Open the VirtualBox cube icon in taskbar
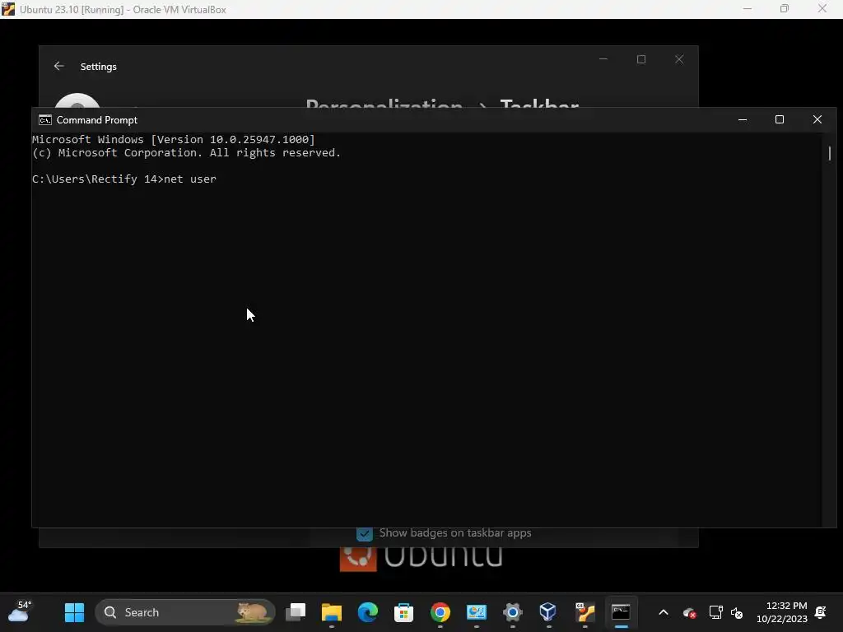Image resolution: width=843 pixels, height=632 pixels. (547, 612)
